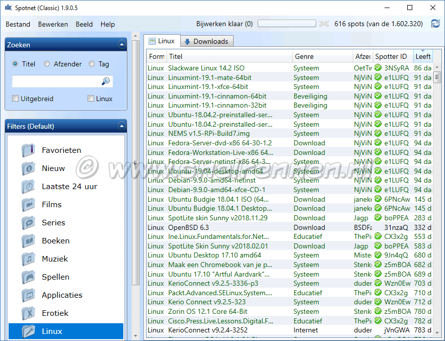The width and height of the screenshot is (445, 341).
Task: Click the Boeken folder icon
Action: [x=28, y=240]
